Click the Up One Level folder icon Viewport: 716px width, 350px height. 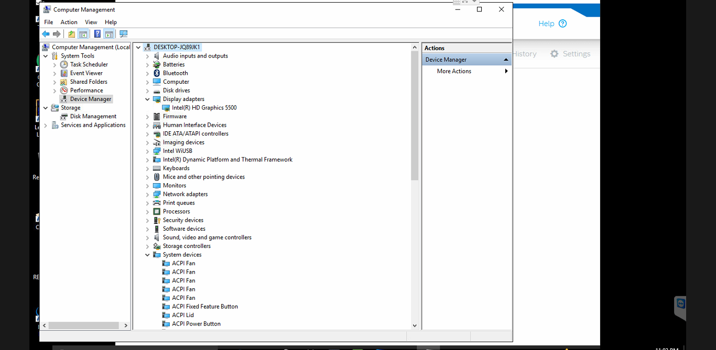72,34
